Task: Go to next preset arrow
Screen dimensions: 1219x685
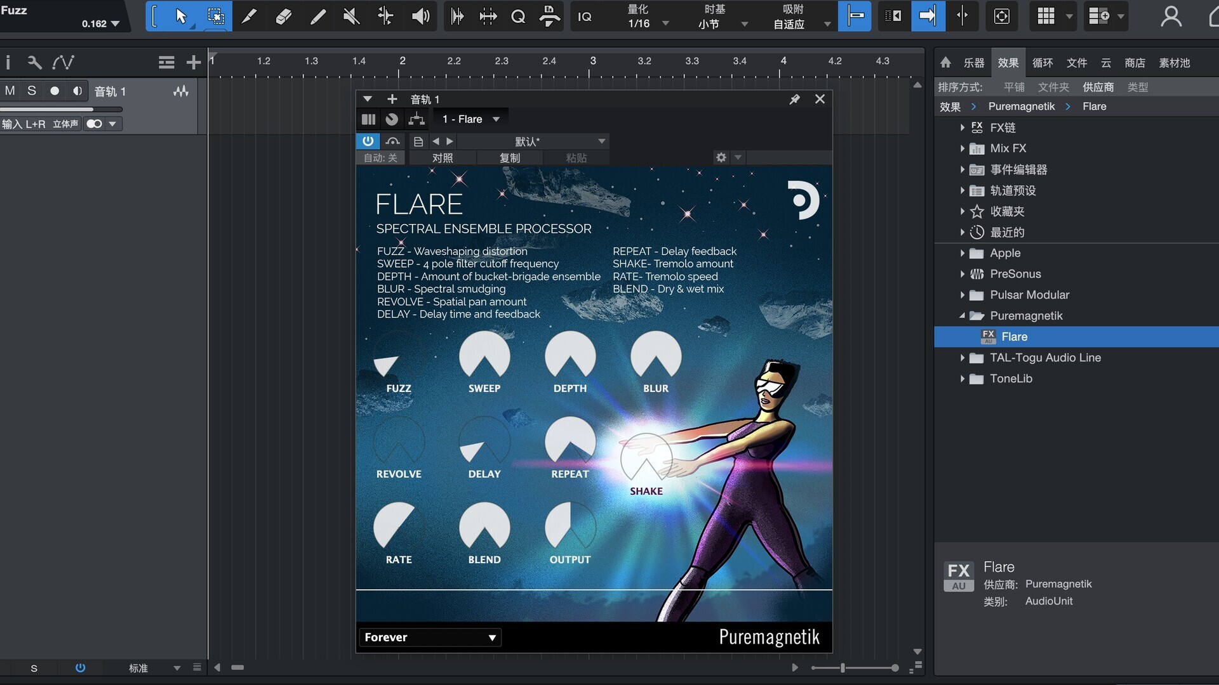Action: click(450, 141)
